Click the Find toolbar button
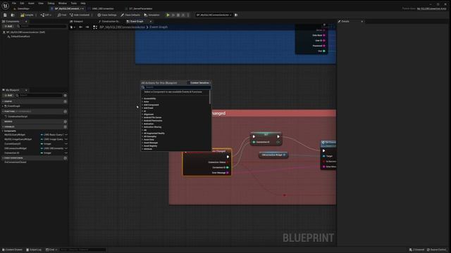 tap(62, 15)
